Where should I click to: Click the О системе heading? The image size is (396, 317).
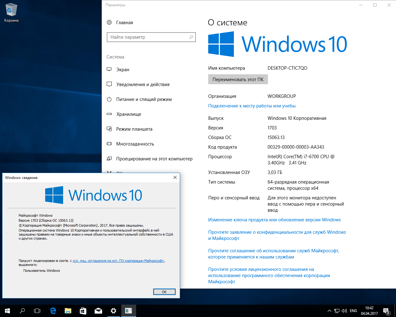pos(228,23)
